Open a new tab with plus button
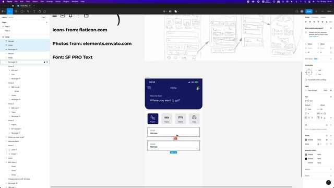Viewport: 334px width, 188px height. coord(34,6)
